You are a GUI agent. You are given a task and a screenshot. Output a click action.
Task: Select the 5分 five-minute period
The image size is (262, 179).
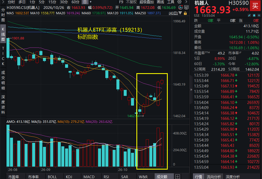[x=42, y=2]
